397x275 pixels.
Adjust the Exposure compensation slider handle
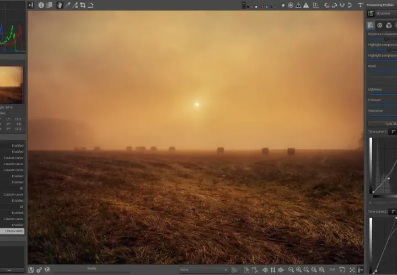coord(386,39)
